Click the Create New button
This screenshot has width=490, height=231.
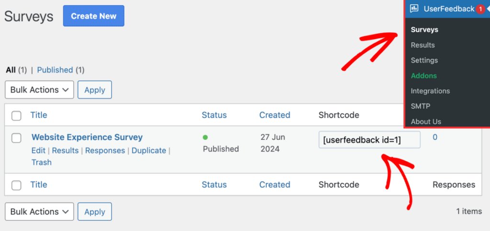coord(94,16)
